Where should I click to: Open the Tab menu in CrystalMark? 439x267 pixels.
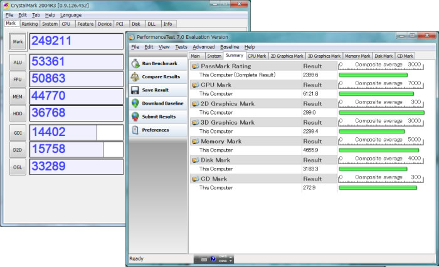36,15
